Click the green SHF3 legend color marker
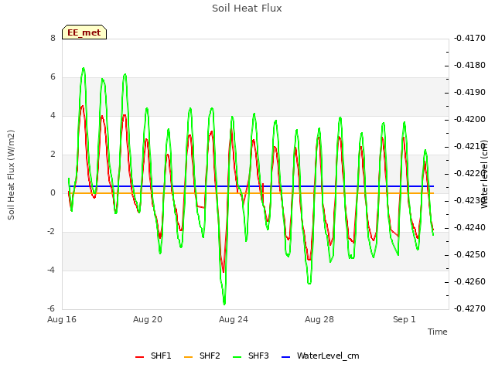Image resolution: width=495 pixels, height=371 pixels. pos(237,357)
